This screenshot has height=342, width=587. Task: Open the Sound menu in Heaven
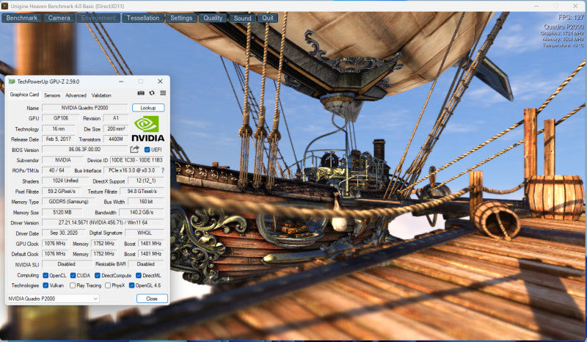243,18
